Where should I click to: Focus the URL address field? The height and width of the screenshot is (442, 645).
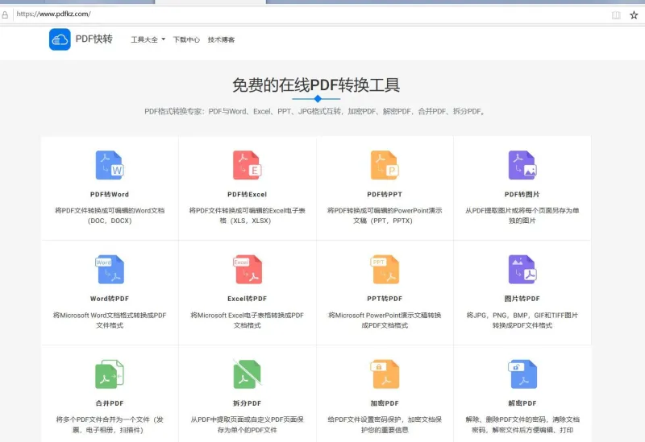tap(309, 14)
